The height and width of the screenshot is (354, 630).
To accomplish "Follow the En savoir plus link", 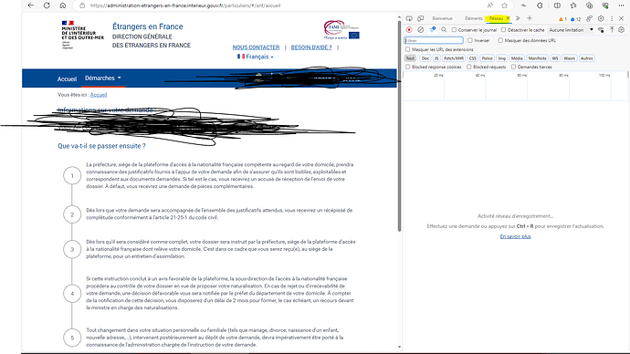I will pos(515,236).
